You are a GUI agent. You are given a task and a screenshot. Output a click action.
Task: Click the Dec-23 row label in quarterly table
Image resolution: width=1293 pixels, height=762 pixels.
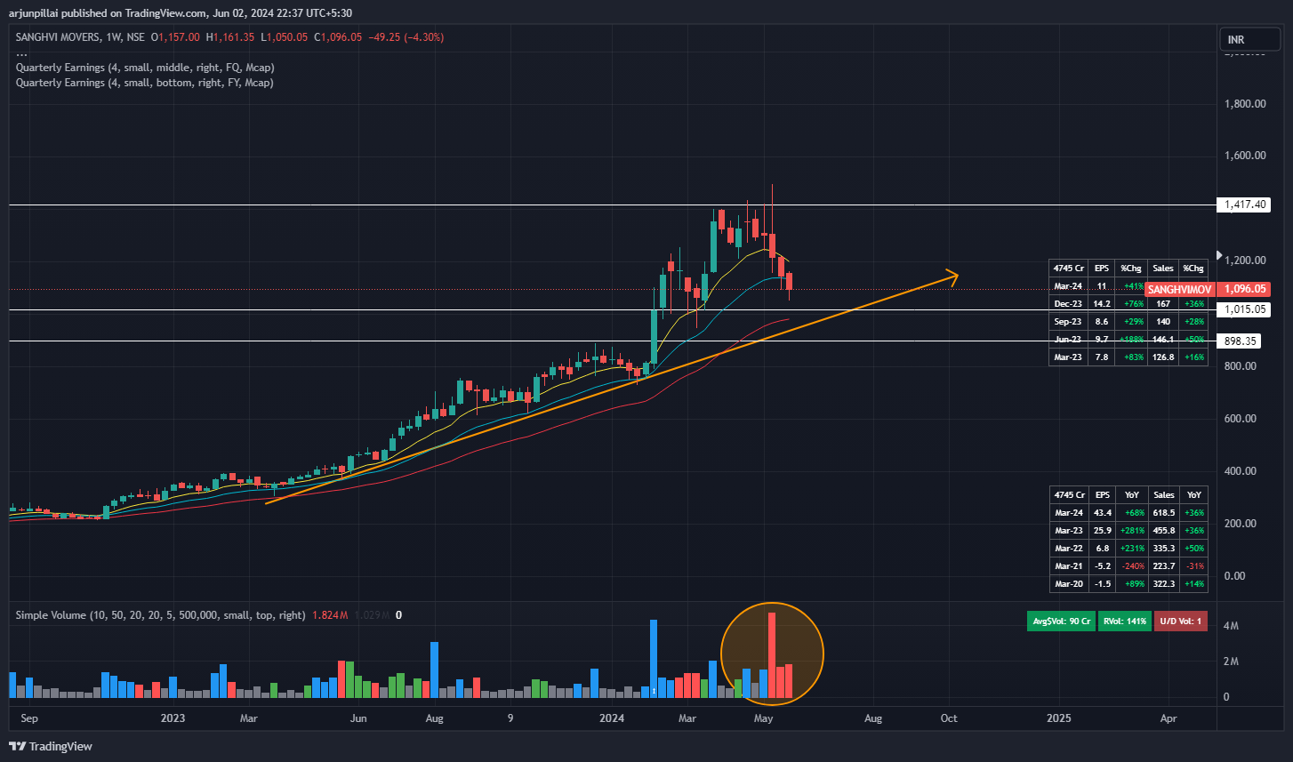point(1068,304)
